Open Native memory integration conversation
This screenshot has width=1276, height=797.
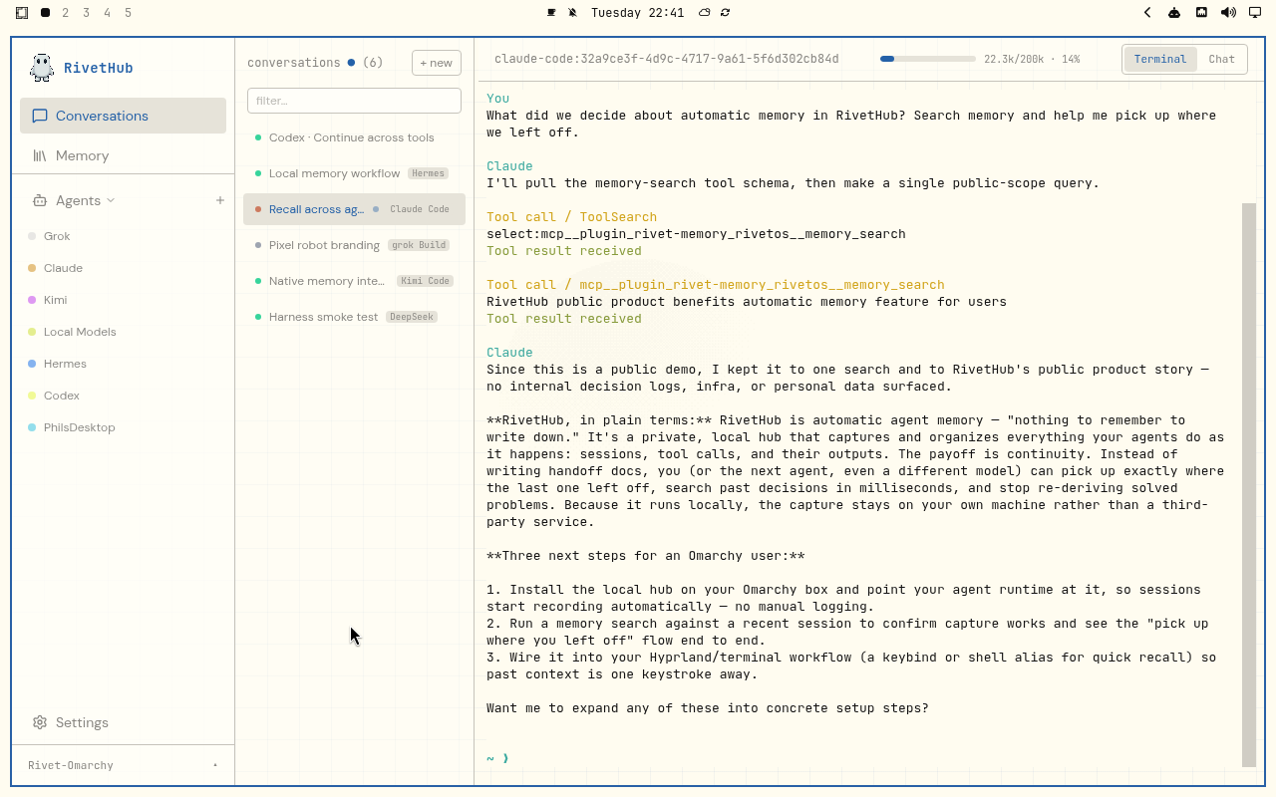[354, 281]
